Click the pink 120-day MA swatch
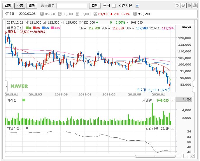 [52, 28]
